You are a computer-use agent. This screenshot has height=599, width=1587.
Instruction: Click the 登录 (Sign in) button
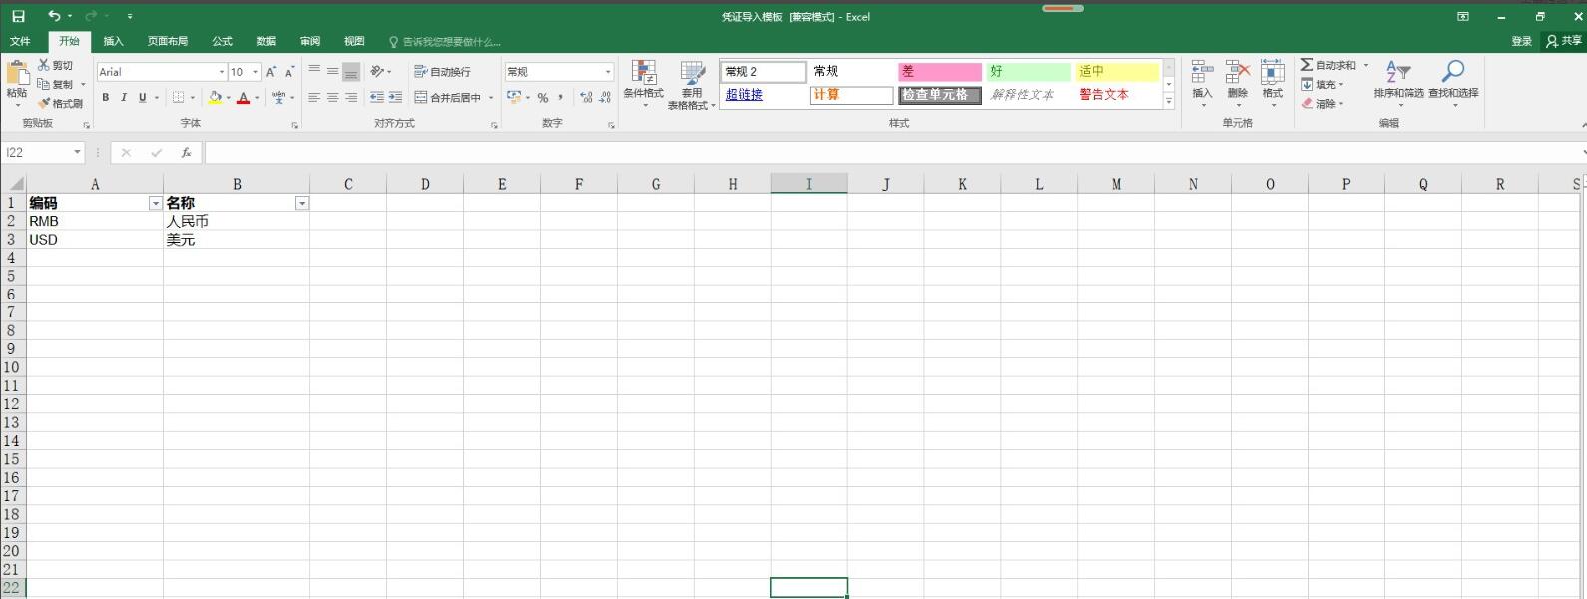point(1521,41)
